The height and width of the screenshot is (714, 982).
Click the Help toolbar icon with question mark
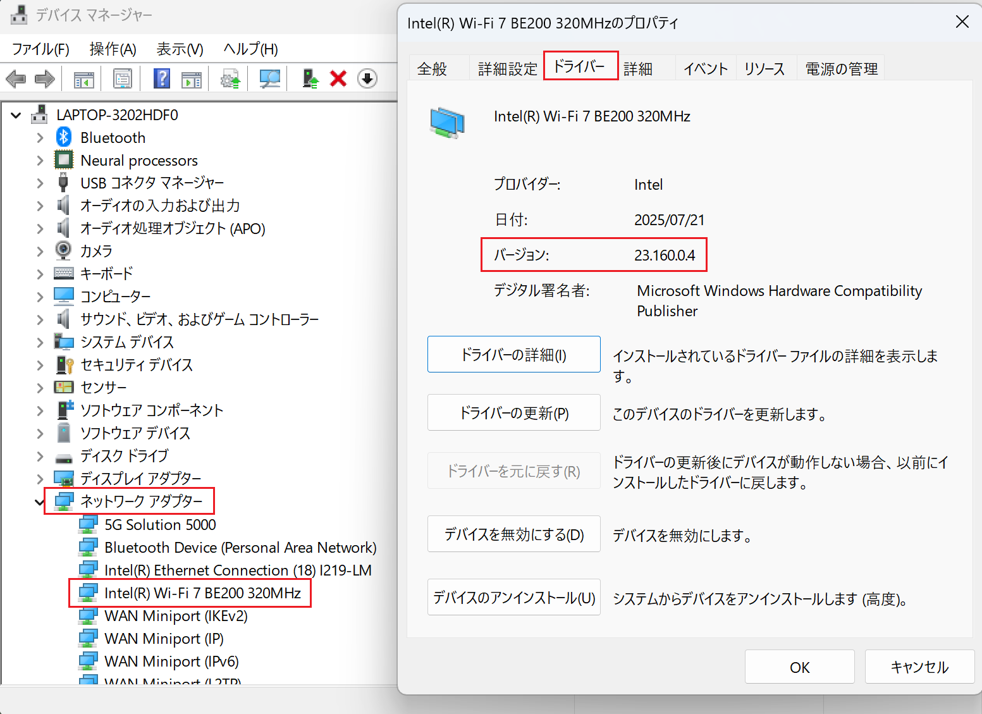162,79
